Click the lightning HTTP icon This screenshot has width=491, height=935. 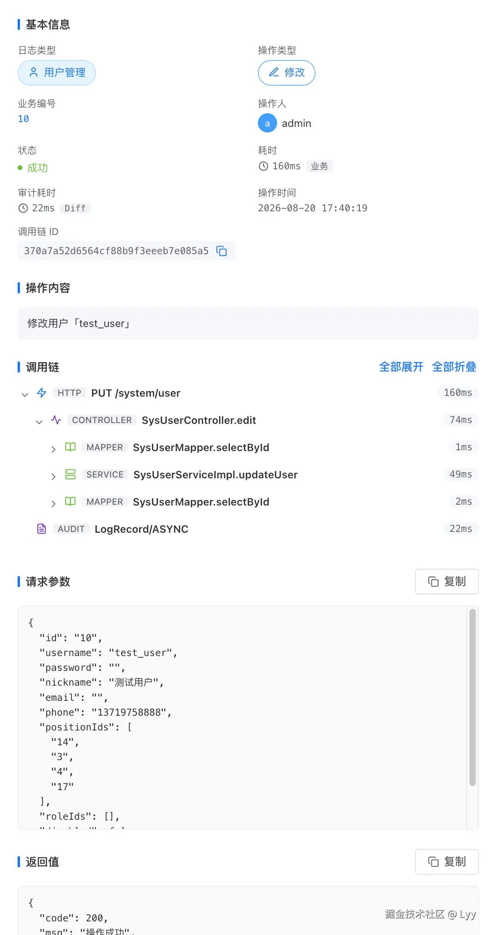[x=42, y=393]
